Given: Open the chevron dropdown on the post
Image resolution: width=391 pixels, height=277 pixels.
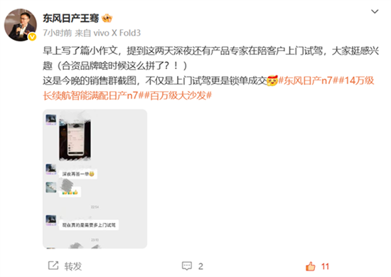Looking at the screenshot, I should click(x=375, y=11).
